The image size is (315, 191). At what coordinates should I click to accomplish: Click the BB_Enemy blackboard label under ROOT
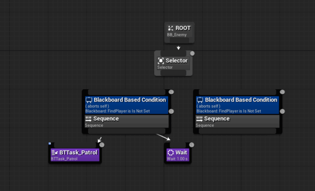pyautogui.click(x=177, y=35)
